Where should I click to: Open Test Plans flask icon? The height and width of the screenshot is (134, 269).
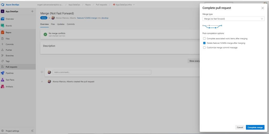(x=3, y=80)
